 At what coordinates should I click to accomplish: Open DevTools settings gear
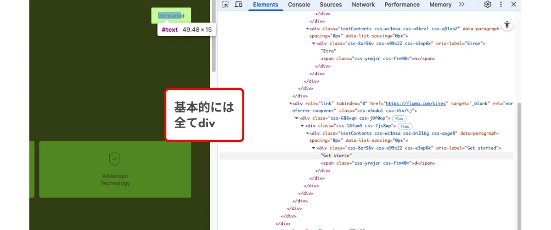[x=488, y=5]
